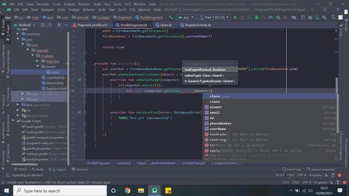The image size is (349, 196).
Task: Click the Collapse All icon in project panel
Action: point(50,25)
